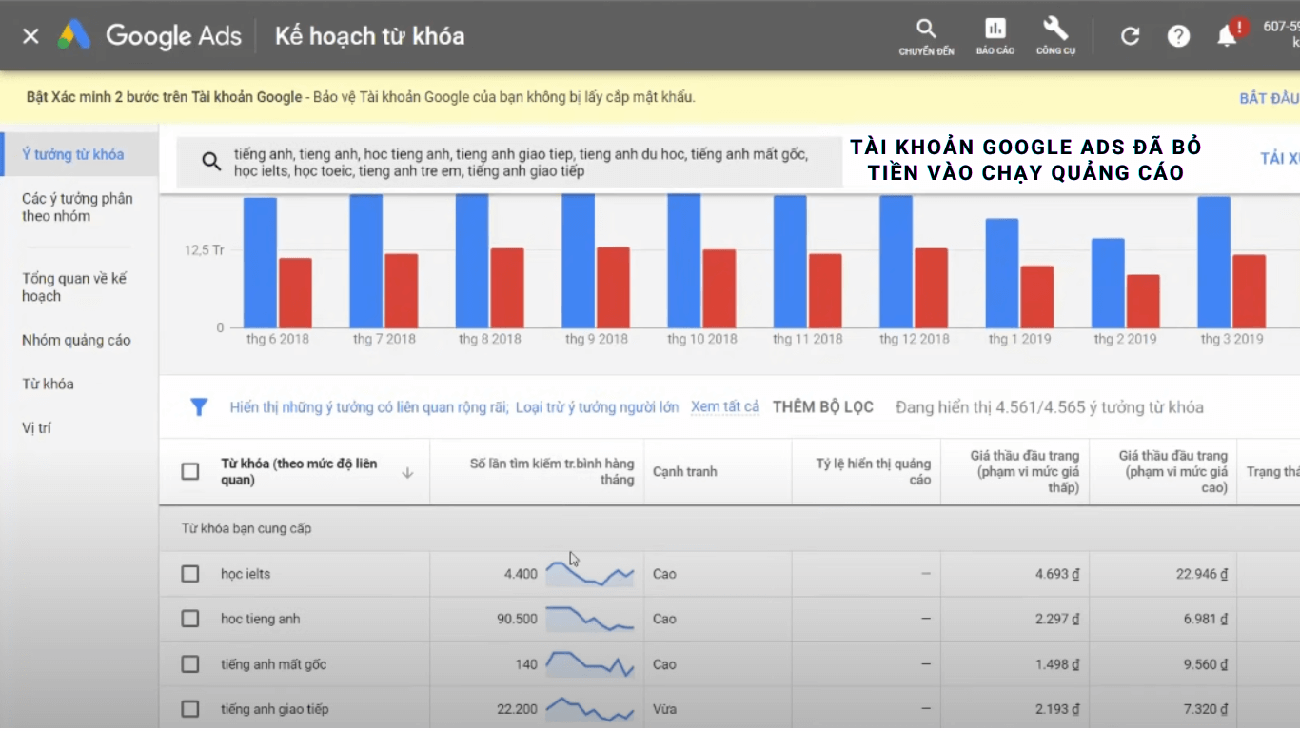
Task: Check the học ielts keyword checkbox
Action: pos(189,573)
